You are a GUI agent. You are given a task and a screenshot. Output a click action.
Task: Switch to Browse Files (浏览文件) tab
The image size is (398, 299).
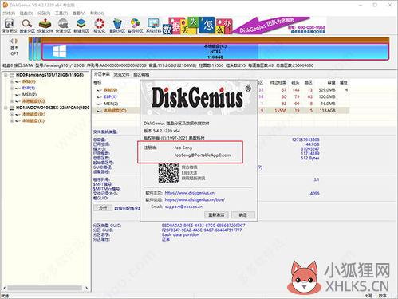pos(121,74)
